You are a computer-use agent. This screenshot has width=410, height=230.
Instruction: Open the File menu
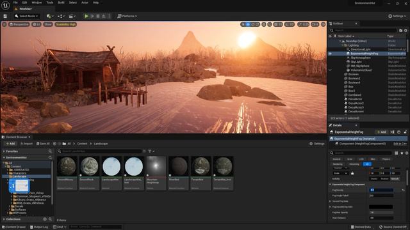[15, 3]
